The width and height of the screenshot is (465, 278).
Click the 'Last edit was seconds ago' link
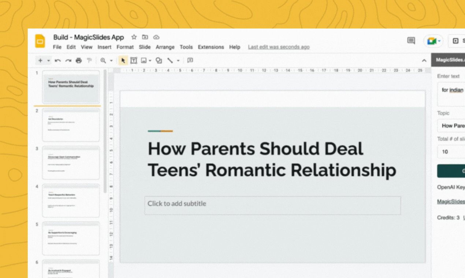(278, 47)
